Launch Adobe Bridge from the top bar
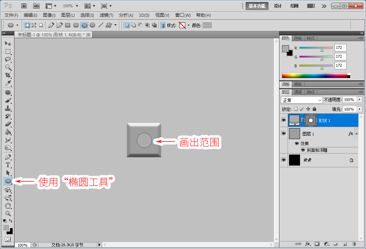This screenshot has width=366, height=249. click(24, 6)
